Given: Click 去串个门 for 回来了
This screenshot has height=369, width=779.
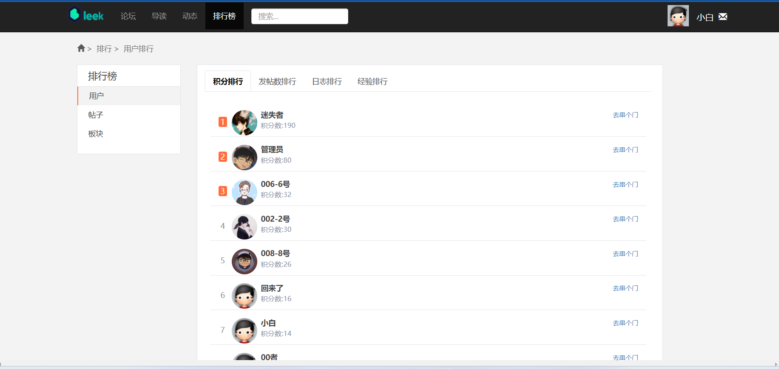Looking at the screenshot, I should (x=625, y=288).
